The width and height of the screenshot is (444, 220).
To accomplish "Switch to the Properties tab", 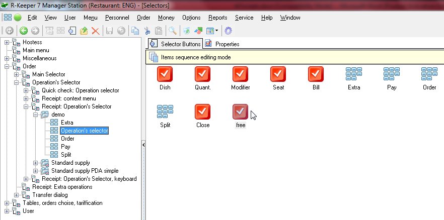I will point(223,44).
